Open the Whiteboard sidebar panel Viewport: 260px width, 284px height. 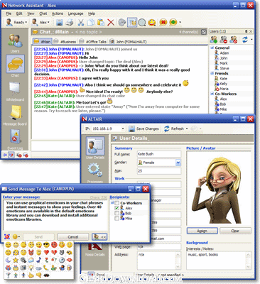(x=15, y=92)
